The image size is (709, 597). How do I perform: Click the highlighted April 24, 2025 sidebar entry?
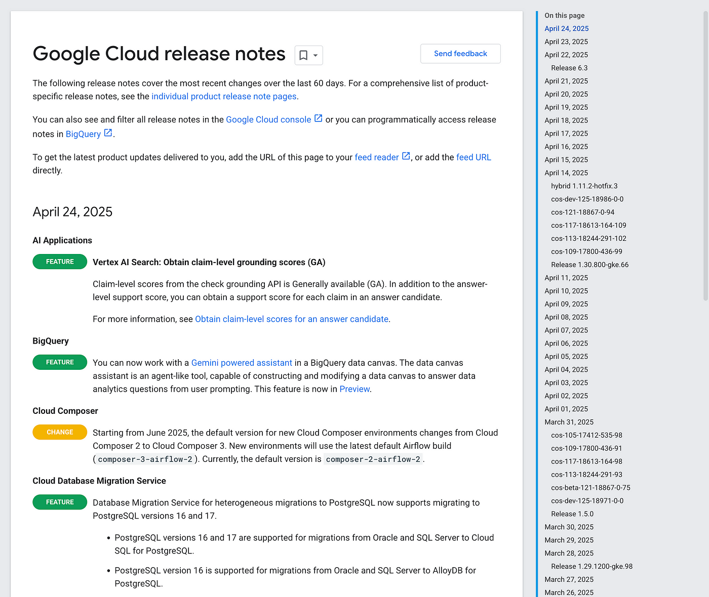[x=566, y=28]
